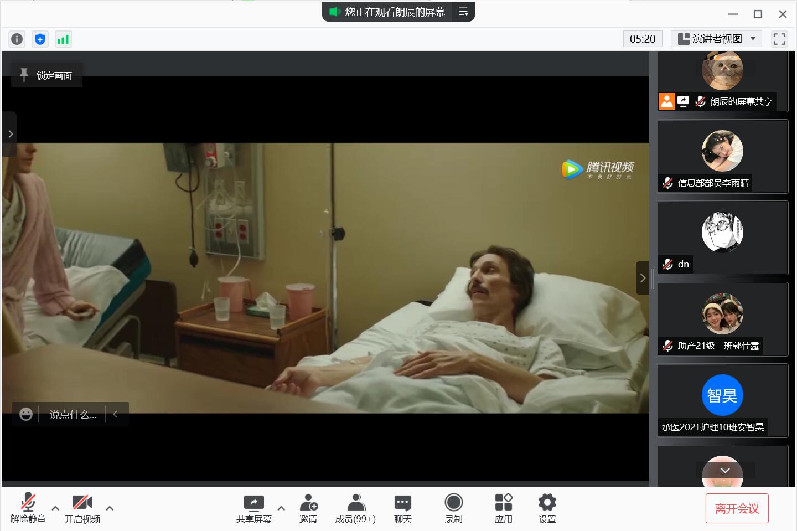This screenshot has width=797, height=531.
Task: Click the blue security shield icon
Action: click(40, 39)
